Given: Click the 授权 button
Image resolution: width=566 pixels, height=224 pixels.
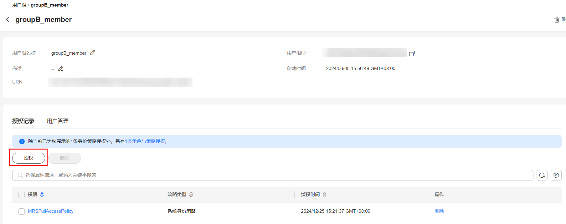Looking at the screenshot, I should click(x=28, y=158).
